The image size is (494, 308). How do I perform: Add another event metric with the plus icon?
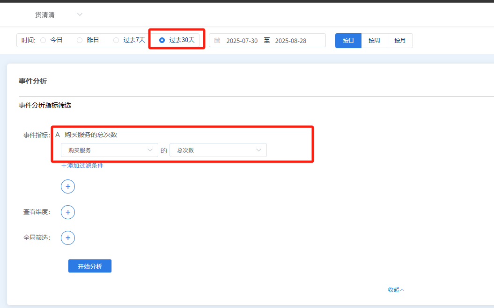click(x=68, y=186)
